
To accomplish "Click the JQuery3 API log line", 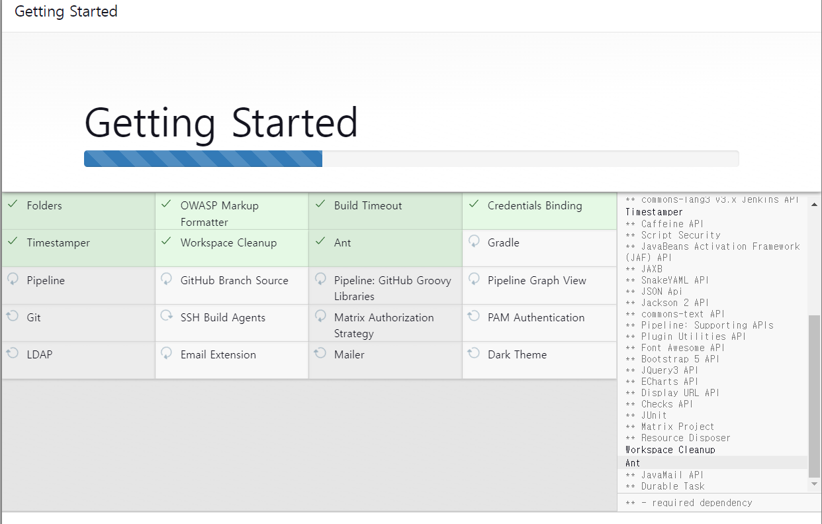I will coord(662,370).
